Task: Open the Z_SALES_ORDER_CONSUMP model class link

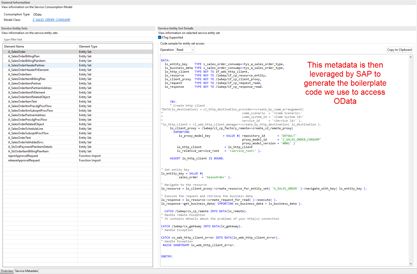Action: point(51,20)
